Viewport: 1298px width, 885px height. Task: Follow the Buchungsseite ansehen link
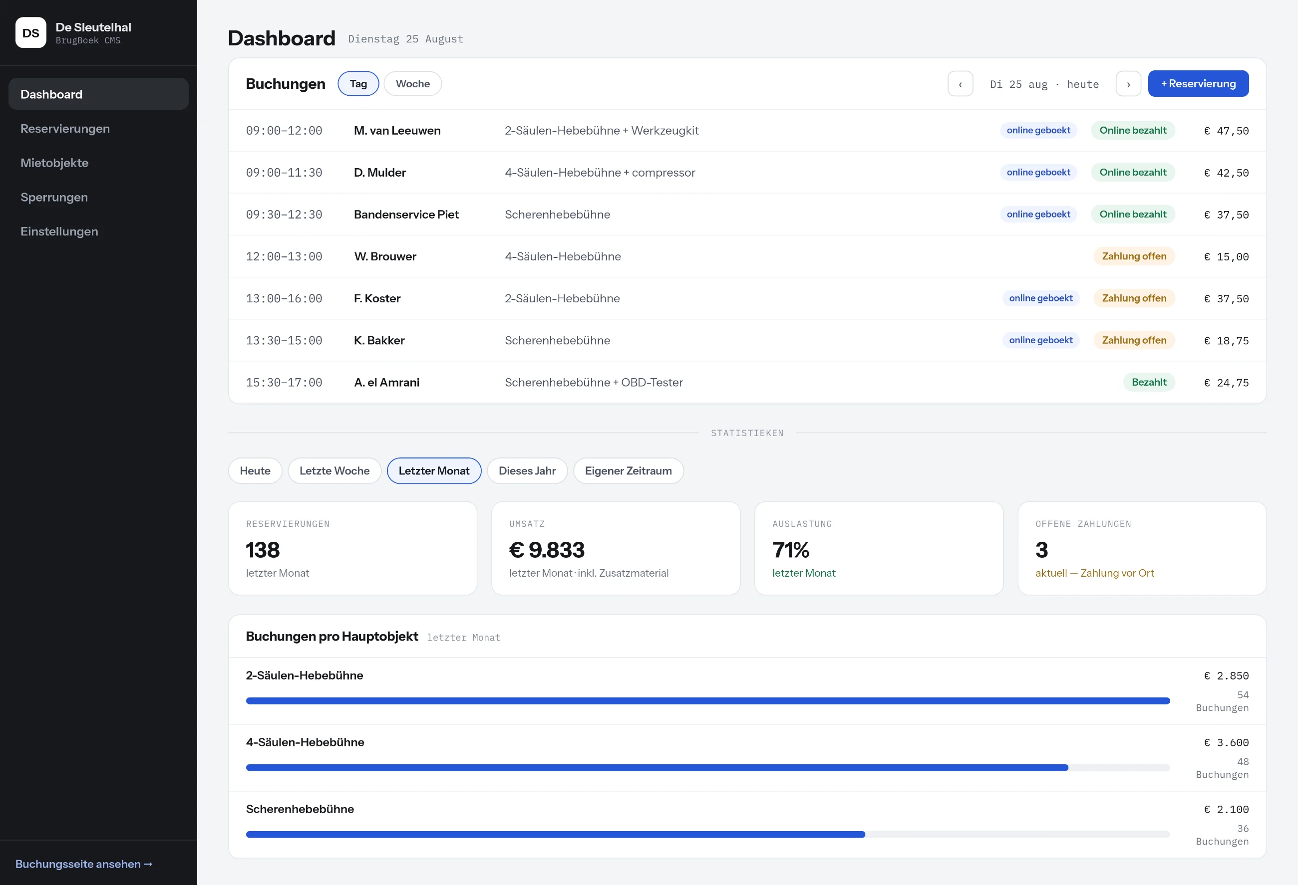point(84,864)
